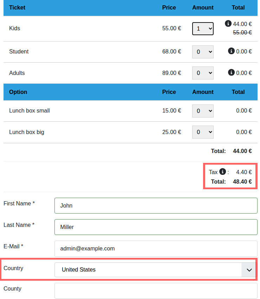The height and width of the screenshot is (299, 260).
Task: Open the Kids ticket amount dropdown
Action: (x=203, y=28)
